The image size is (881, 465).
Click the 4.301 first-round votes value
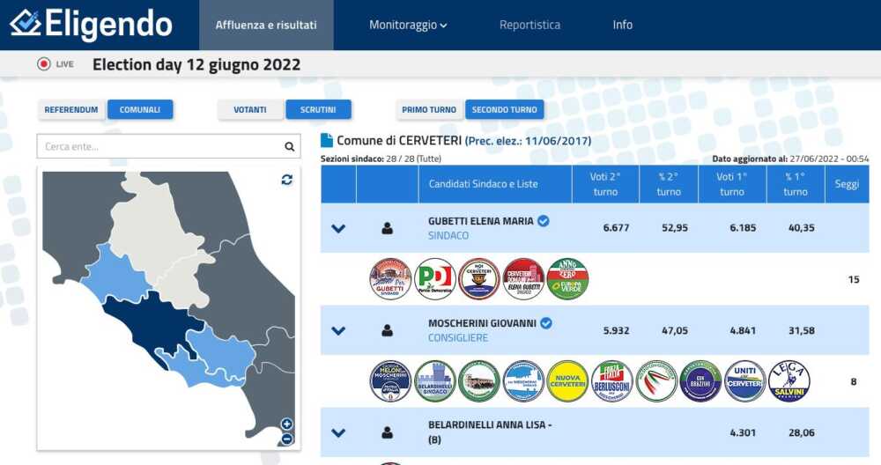pyautogui.click(x=743, y=432)
